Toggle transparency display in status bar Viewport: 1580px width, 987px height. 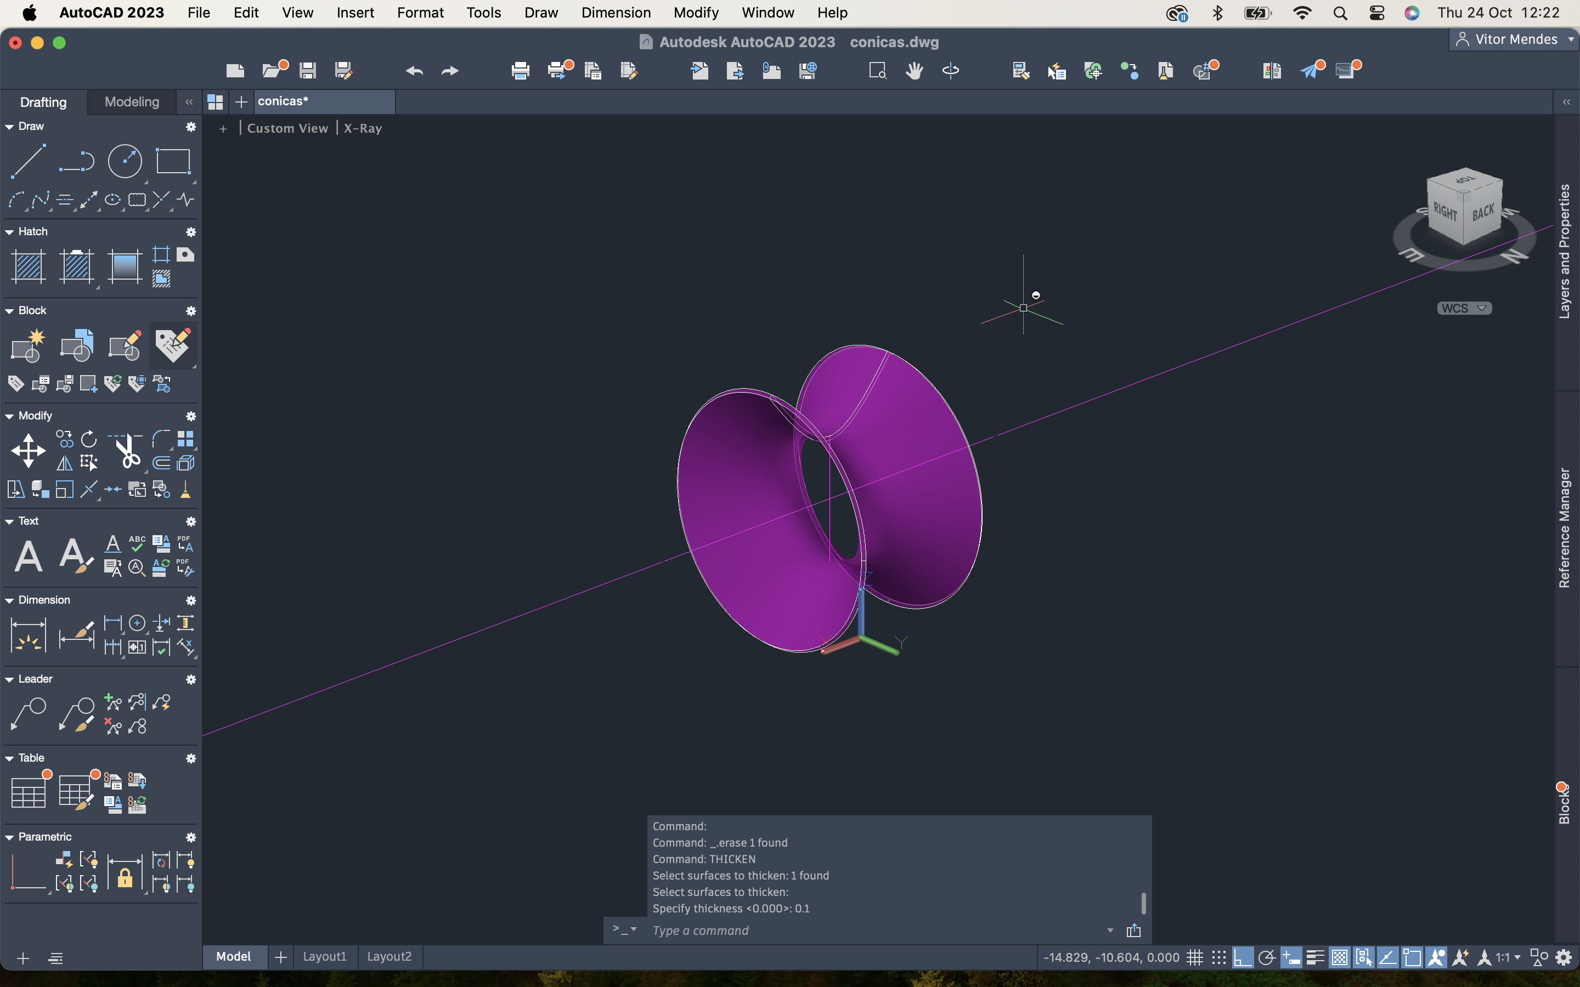[x=1340, y=957]
